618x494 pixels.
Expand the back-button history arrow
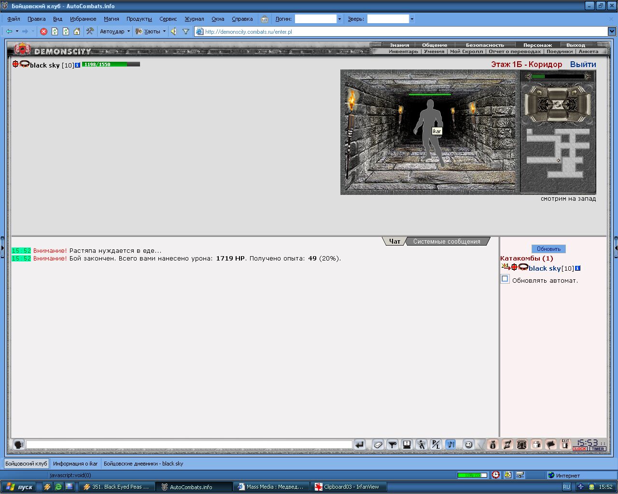coord(17,31)
